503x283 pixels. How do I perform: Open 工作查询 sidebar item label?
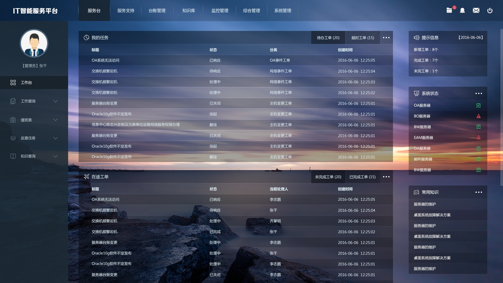coord(28,101)
